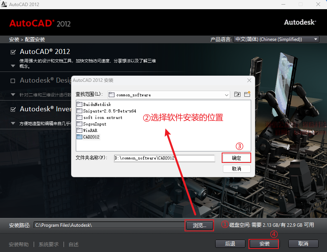327x252 pixels.
Task: Expand Autodesk Inventor configuration arrow
Action: pos(13,123)
